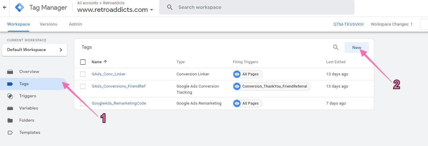The height and width of the screenshot is (146, 428).
Task: Click the search magnifier in workspace search bar
Action: tap(170, 7)
